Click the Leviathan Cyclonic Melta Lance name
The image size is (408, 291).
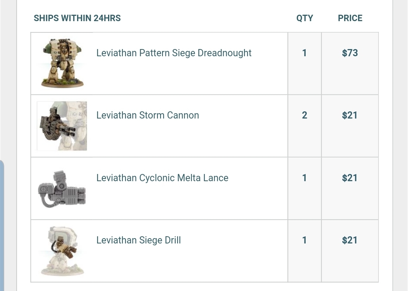tap(162, 178)
